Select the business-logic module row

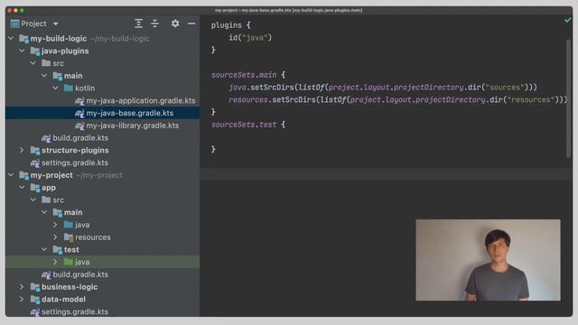click(102, 287)
